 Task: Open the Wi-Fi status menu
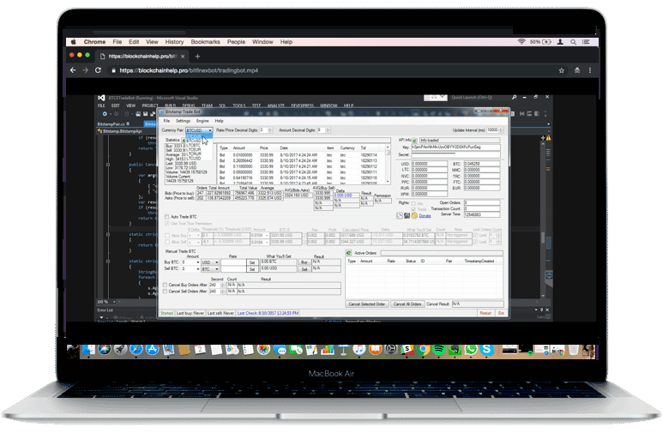coord(521,42)
